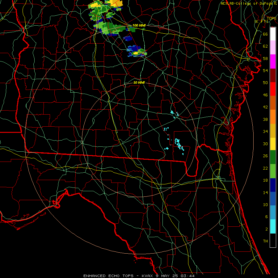Click the bright yellow legend swatch

point(273,144)
